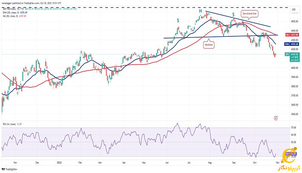Click the 4500.00 price axis label

click(x=295, y=22)
